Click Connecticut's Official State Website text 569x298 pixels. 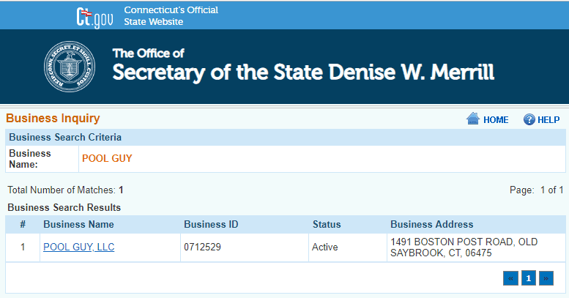tap(171, 16)
